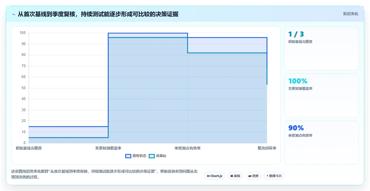Click the 表格 tag's square icon
Image resolution: width=370 pixels, height=191 pixels.
click(232, 176)
